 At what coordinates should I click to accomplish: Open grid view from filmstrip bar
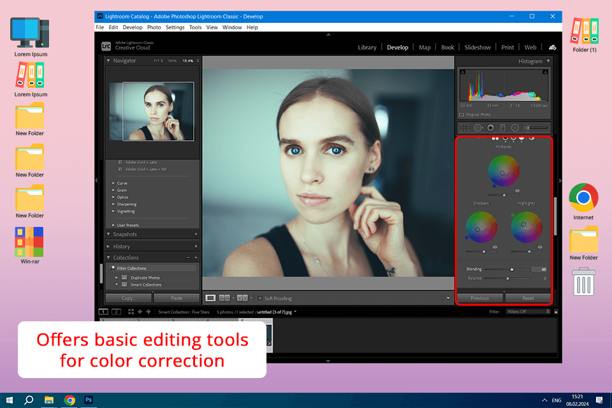tap(130, 312)
